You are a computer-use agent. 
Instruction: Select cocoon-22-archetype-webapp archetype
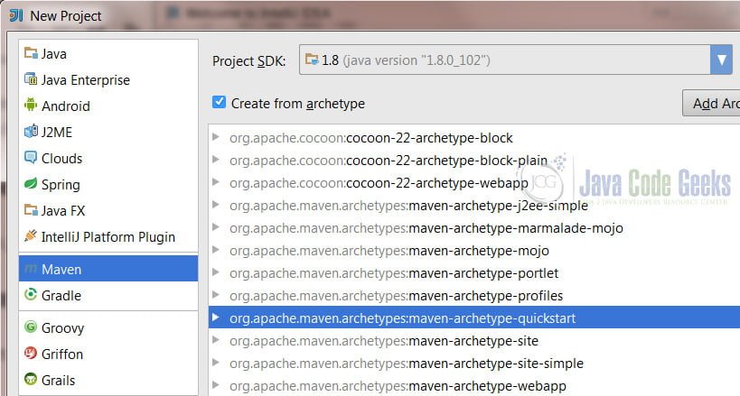click(x=379, y=183)
